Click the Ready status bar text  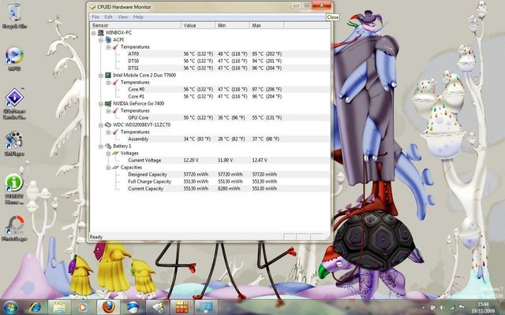(96, 237)
